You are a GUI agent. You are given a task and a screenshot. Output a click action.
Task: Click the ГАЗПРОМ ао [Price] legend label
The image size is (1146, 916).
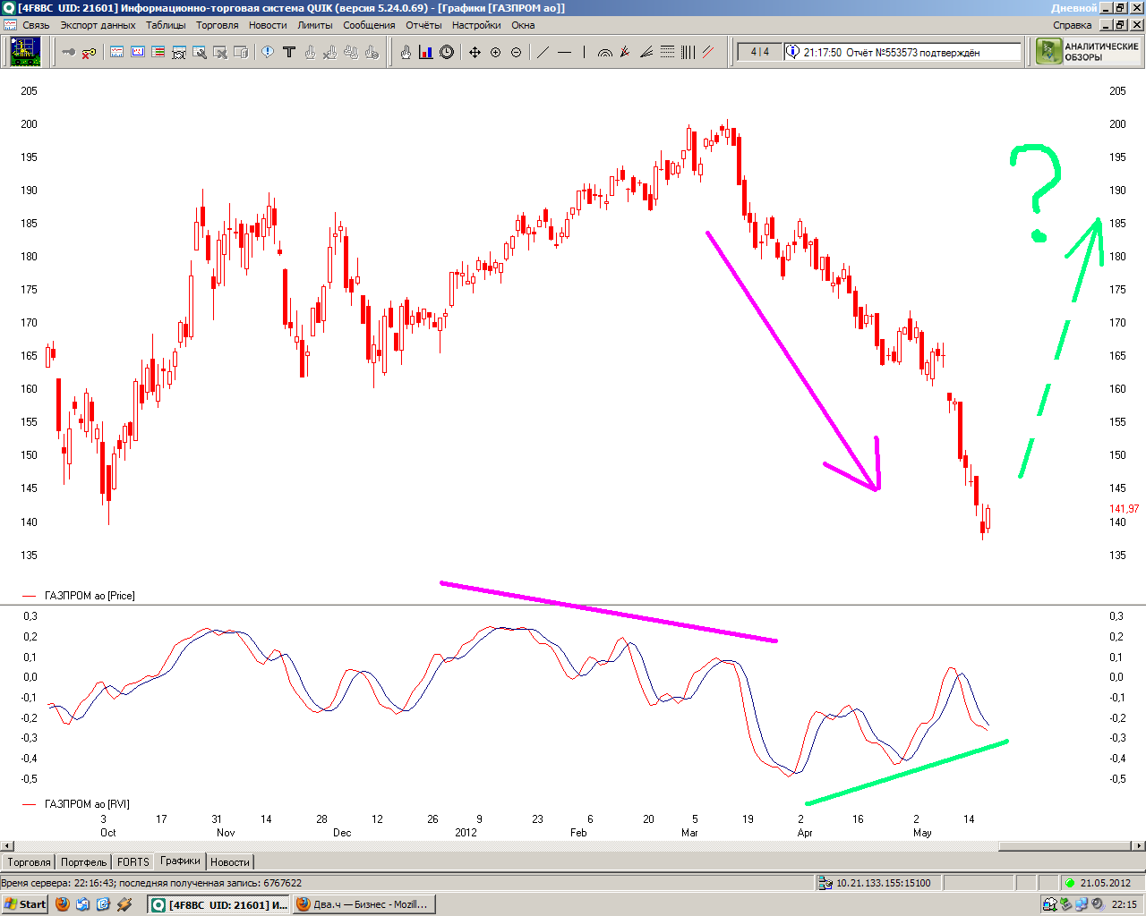(90, 596)
